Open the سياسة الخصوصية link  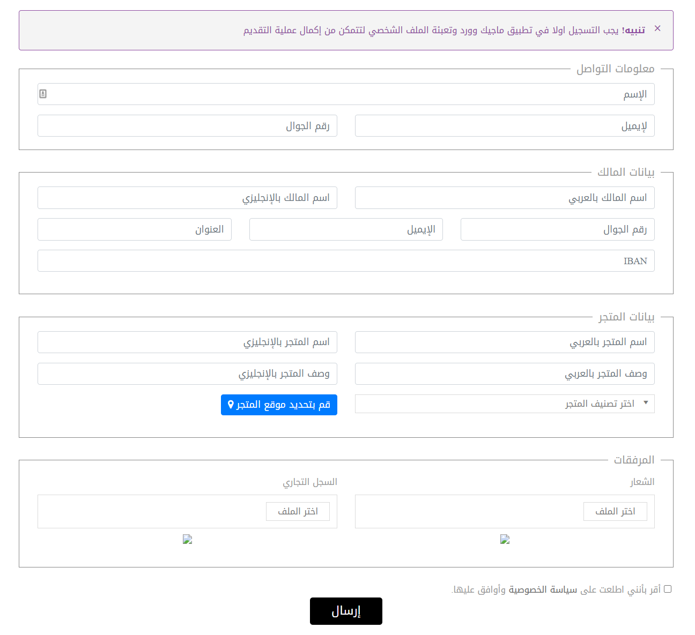coord(543,589)
